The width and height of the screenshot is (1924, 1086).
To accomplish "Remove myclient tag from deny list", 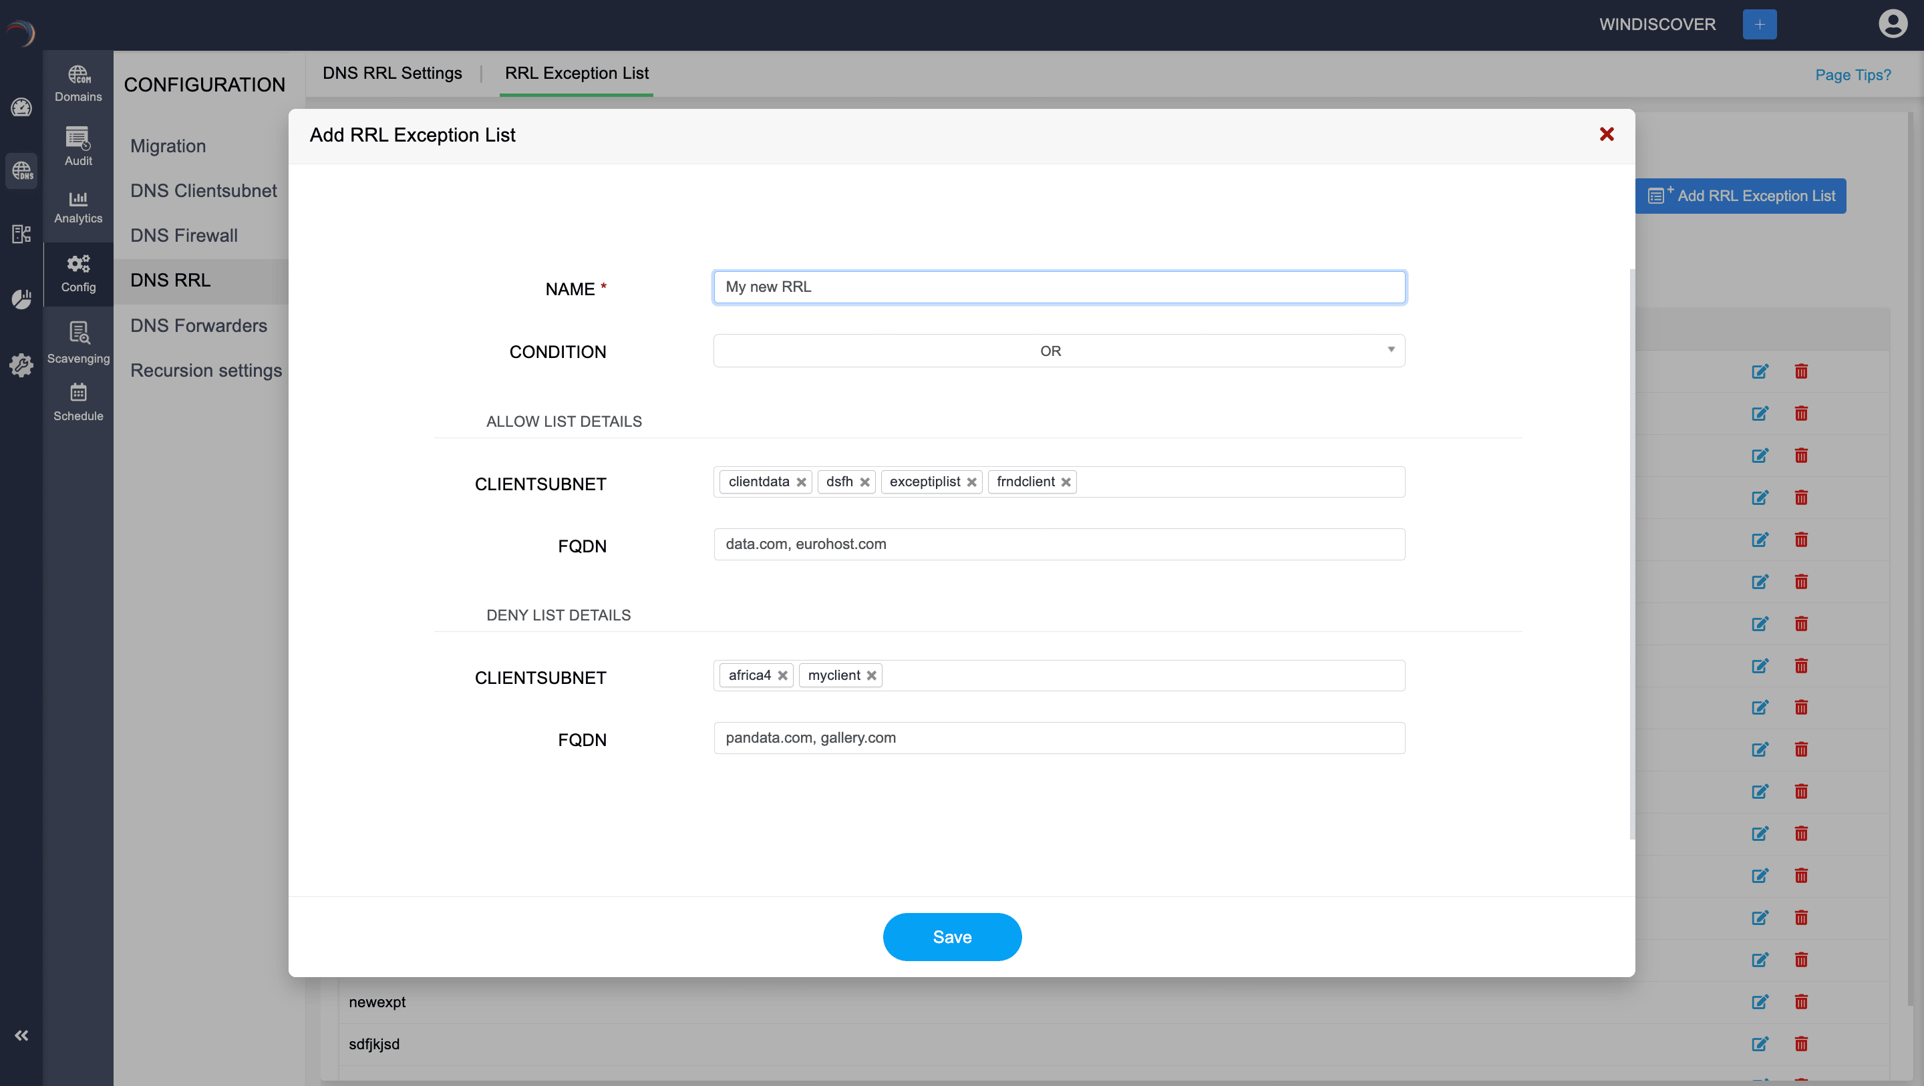I will (871, 675).
